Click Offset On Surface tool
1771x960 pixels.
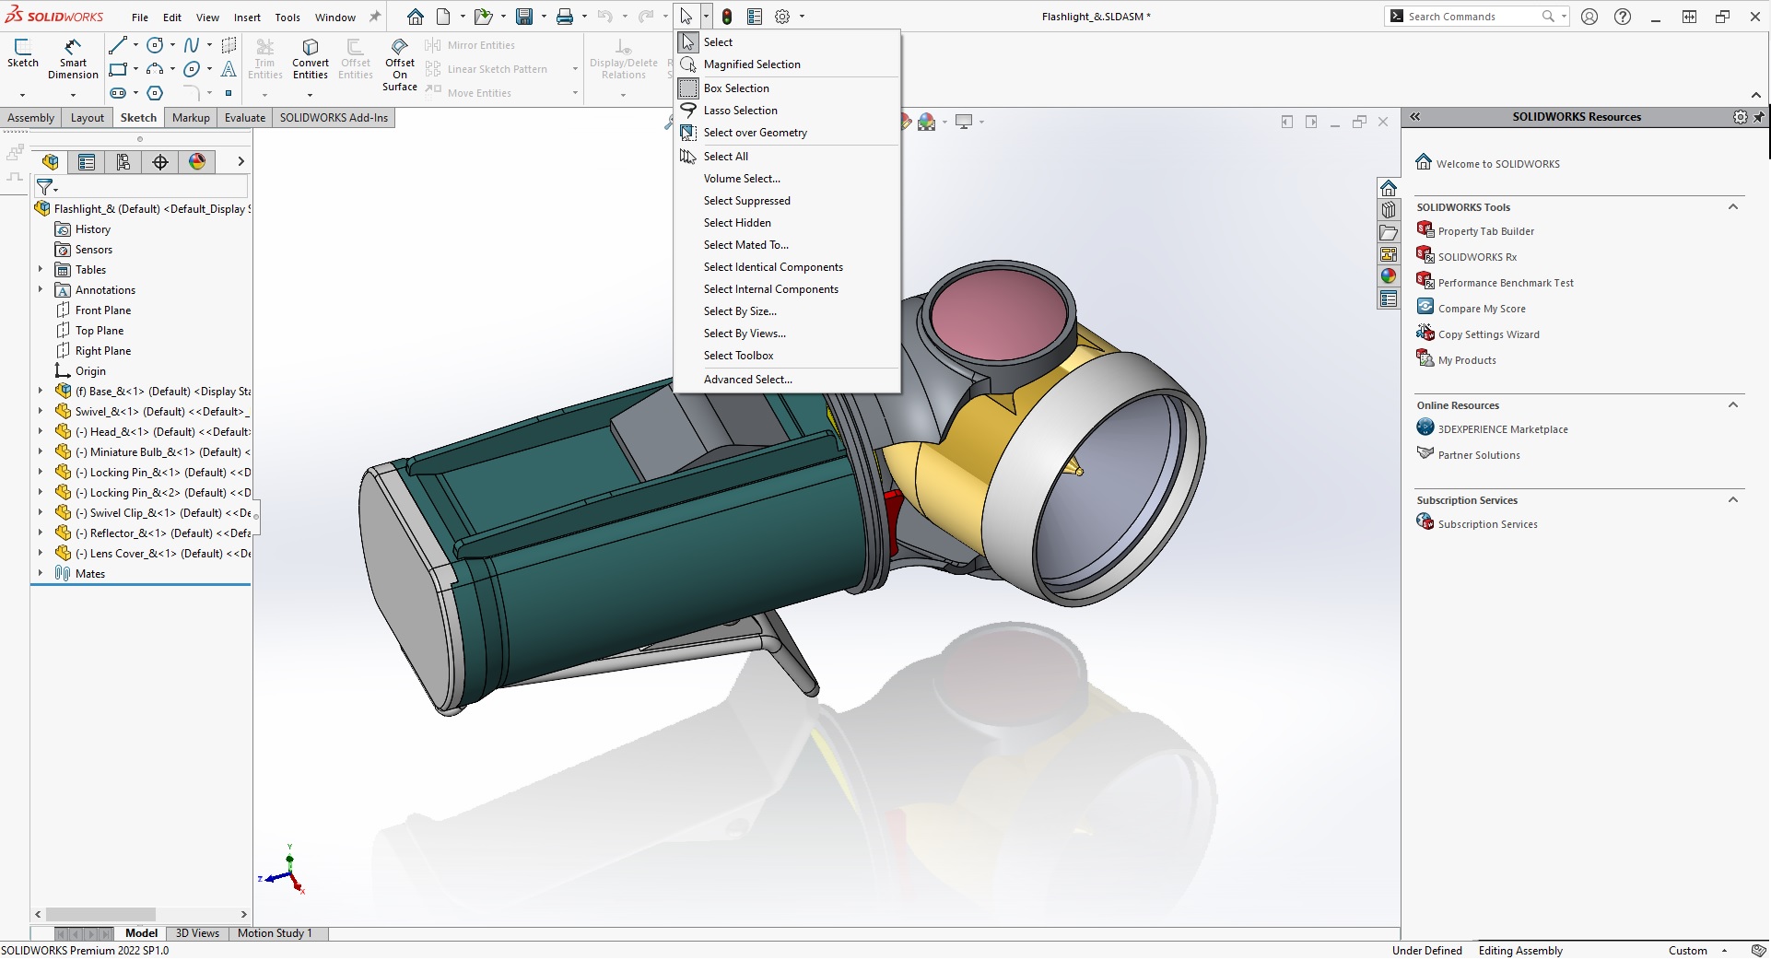[400, 64]
